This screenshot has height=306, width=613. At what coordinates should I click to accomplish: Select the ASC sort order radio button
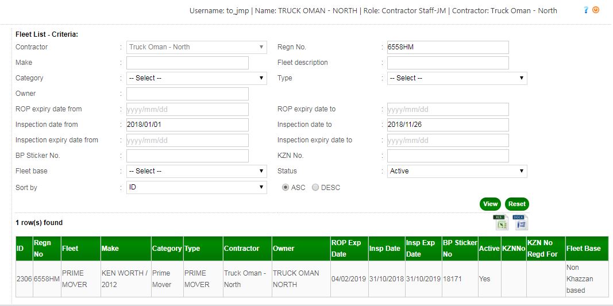286,188
